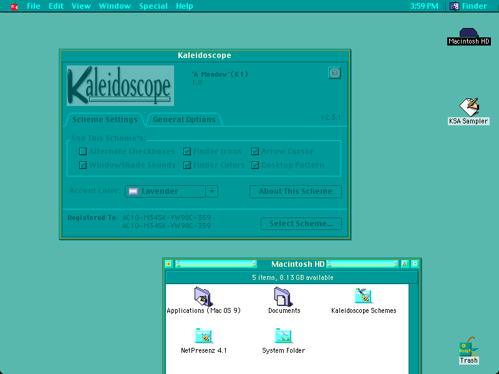This screenshot has height=374, width=499.
Task: Open the Help menu
Action: [x=184, y=6]
